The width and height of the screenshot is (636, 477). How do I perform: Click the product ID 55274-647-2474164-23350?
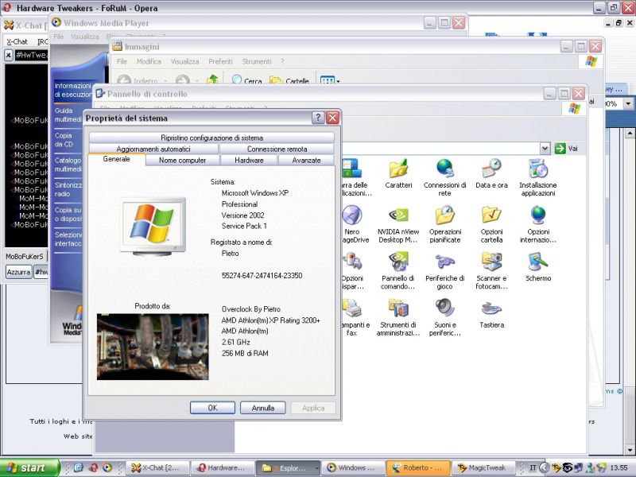tap(262, 275)
